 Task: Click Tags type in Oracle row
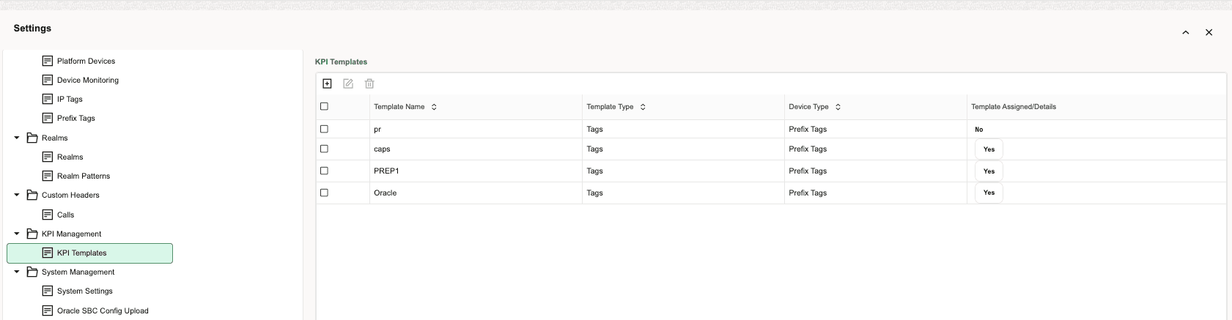click(594, 193)
